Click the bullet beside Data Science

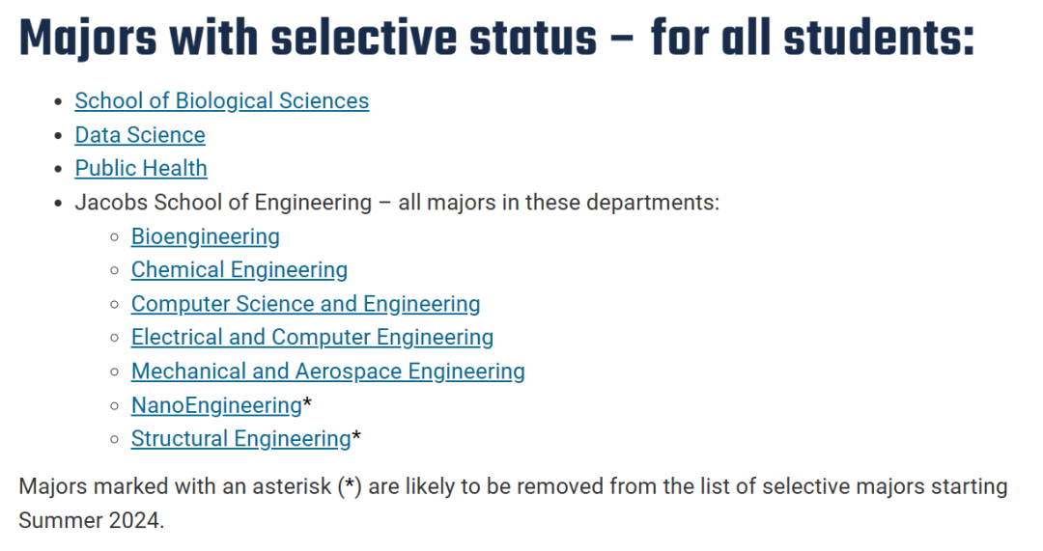coord(59,136)
